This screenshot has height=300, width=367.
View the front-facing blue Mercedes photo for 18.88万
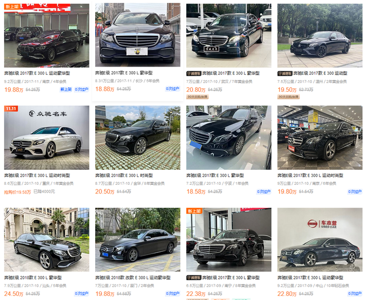[138, 35]
